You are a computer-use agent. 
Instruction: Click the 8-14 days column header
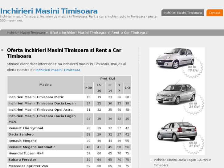point(110,88)
